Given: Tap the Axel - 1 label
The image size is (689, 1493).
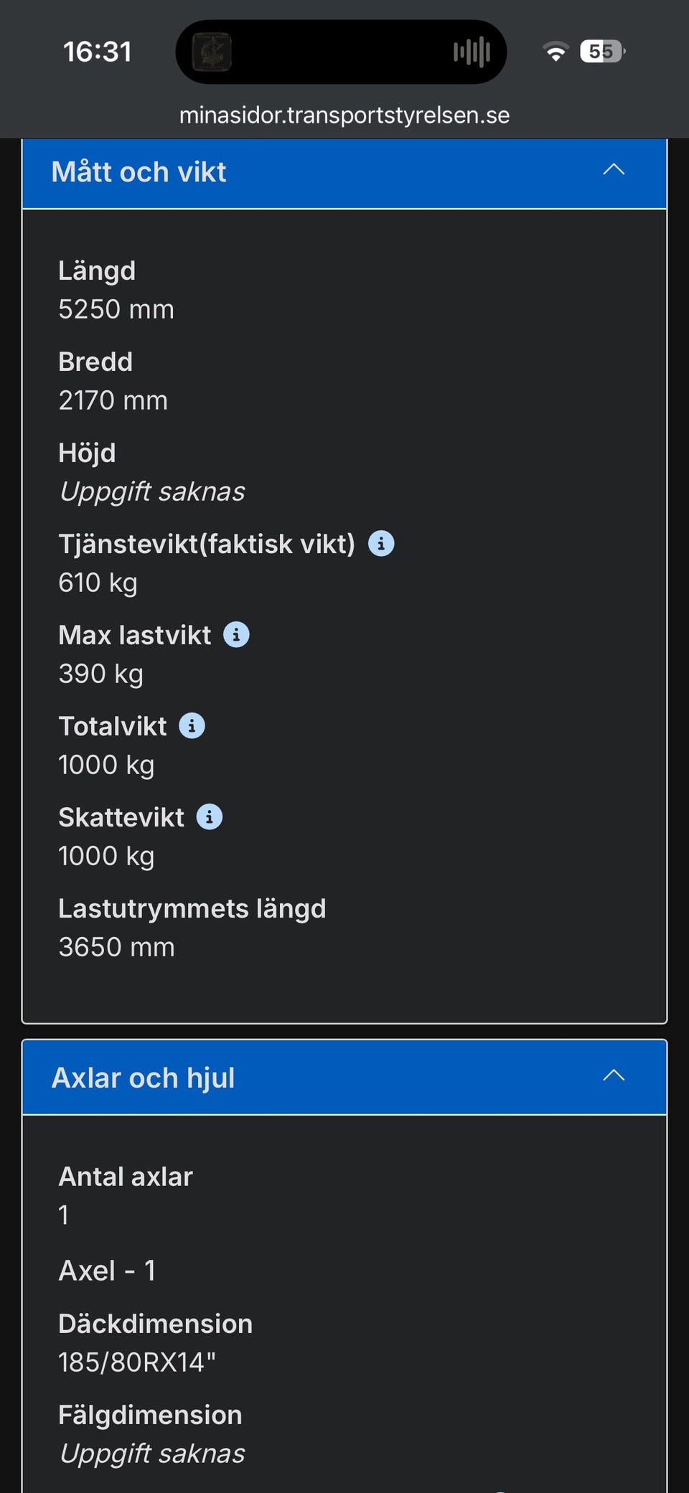Looking at the screenshot, I should [x=107, y=1271].
